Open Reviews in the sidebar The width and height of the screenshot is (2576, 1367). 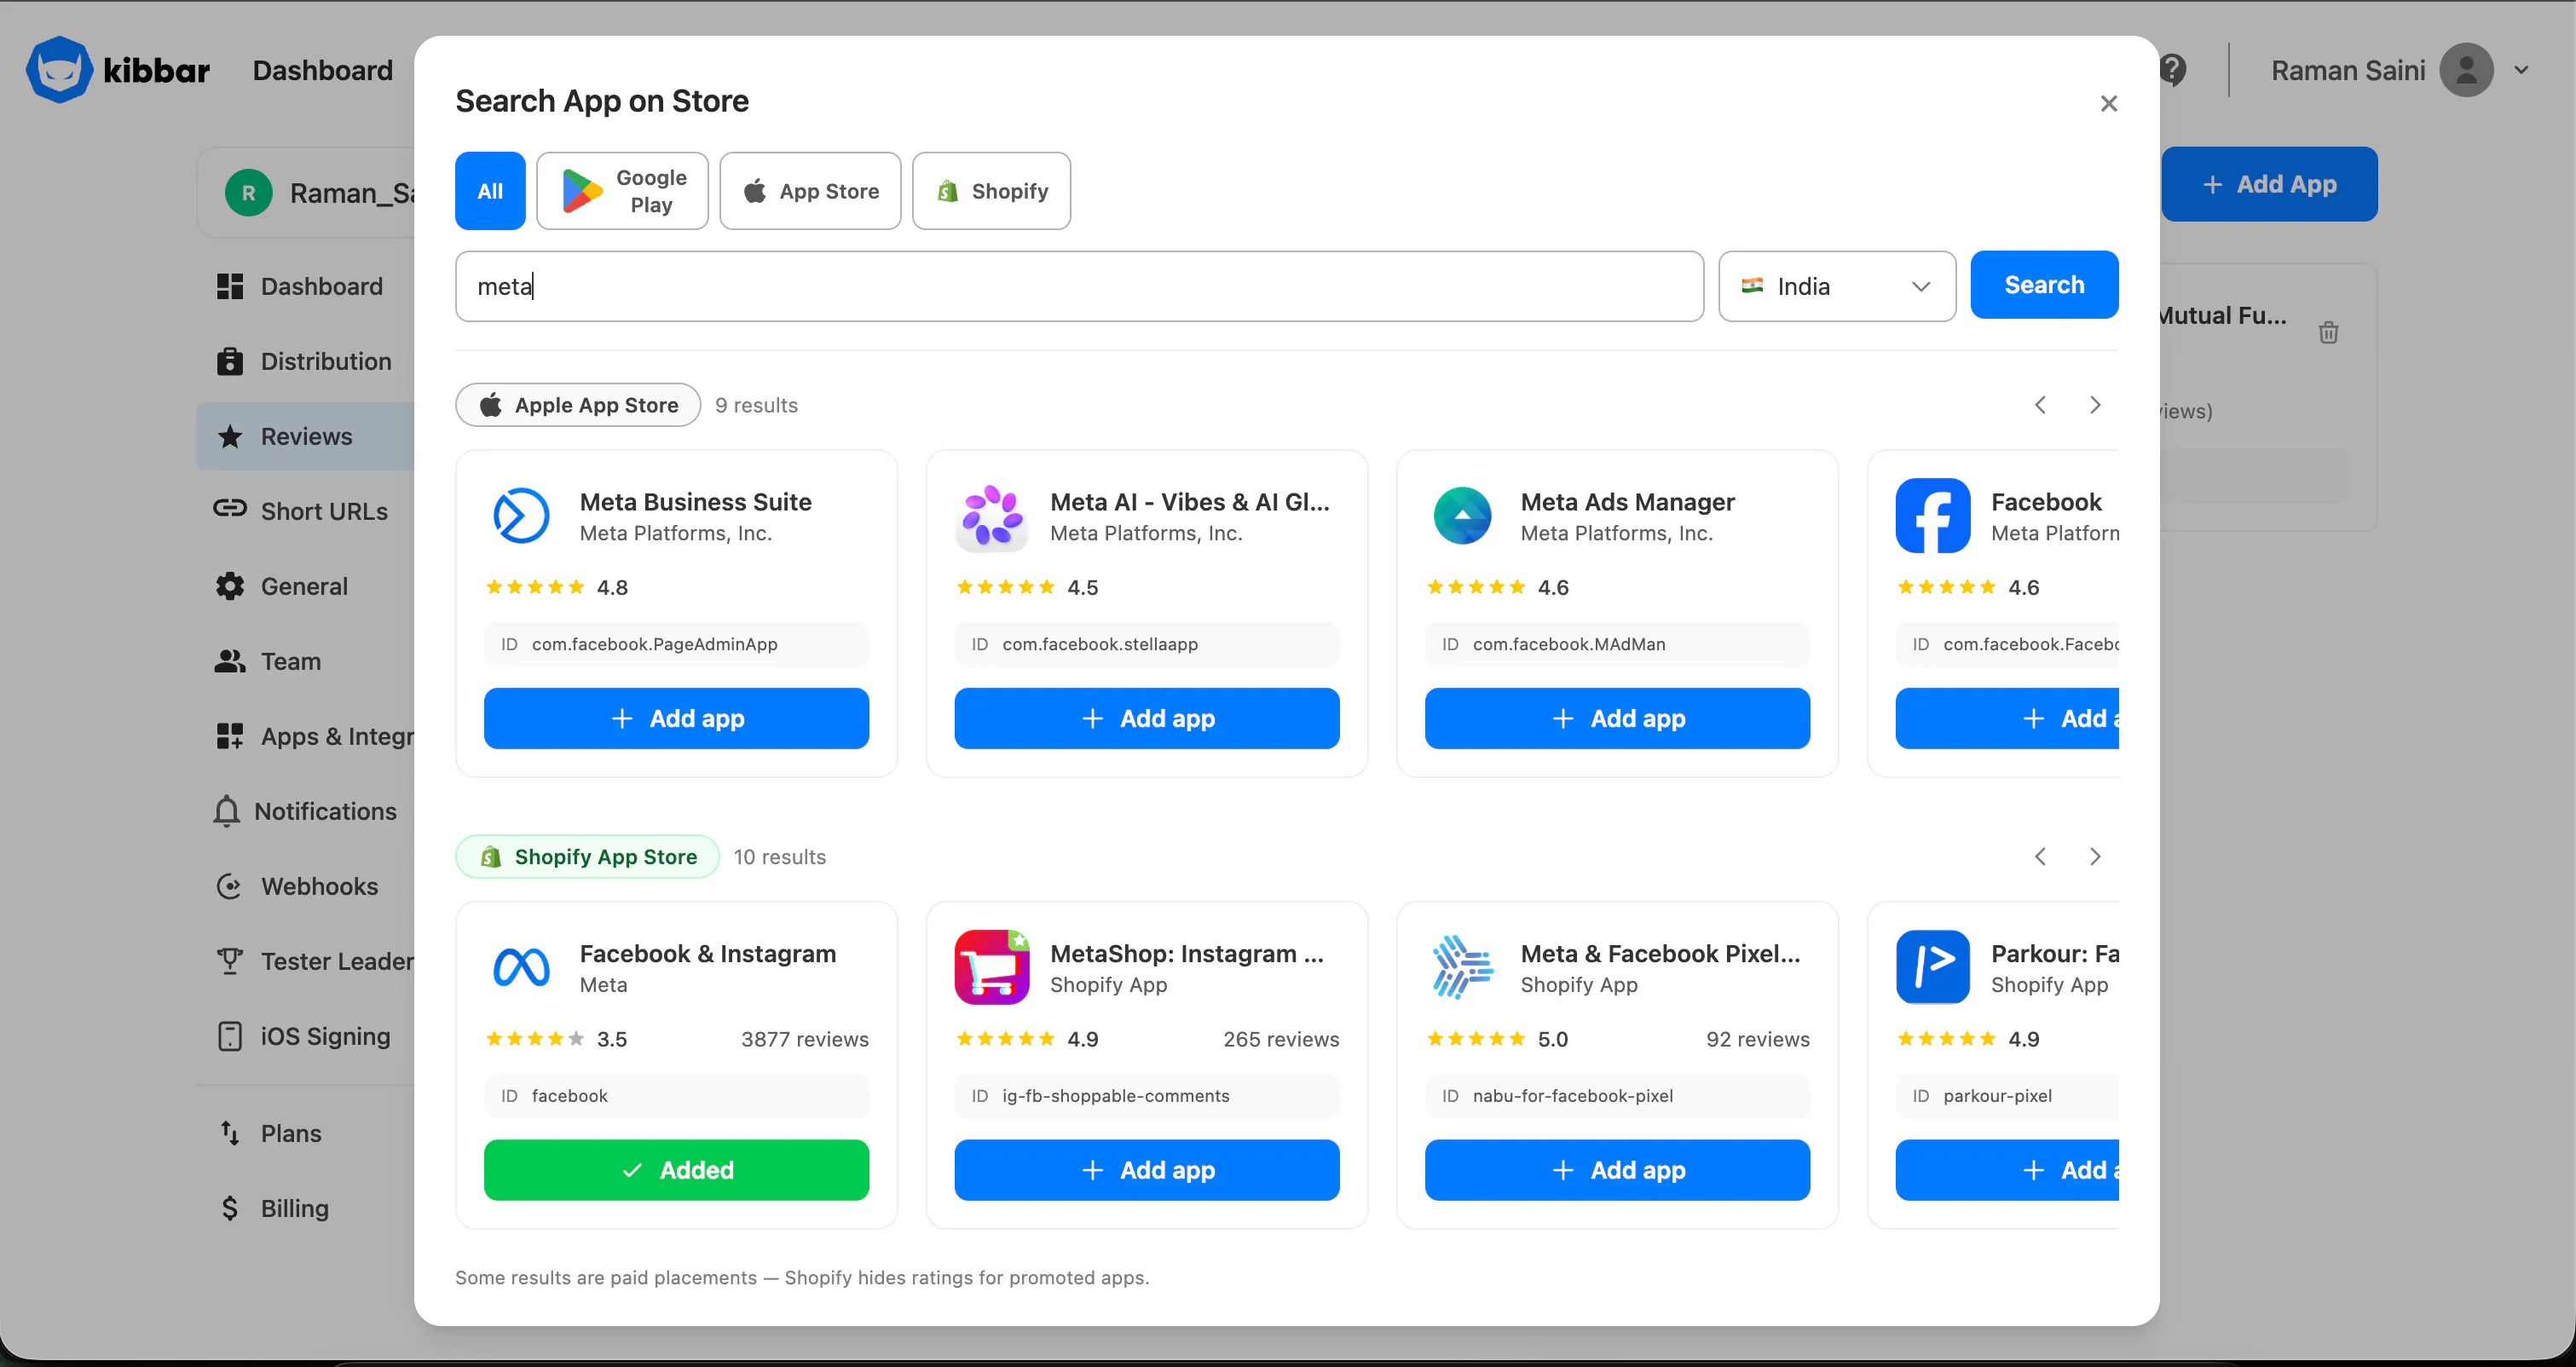tap(305, 436)
